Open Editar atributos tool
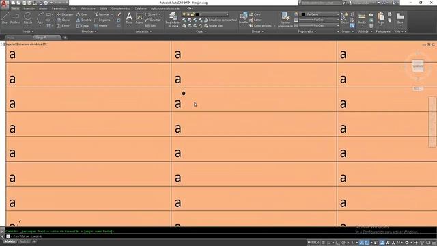The width and height of the screenshot is (437, 246). 262,26
